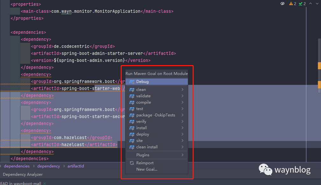The height and width of the screenshot is (185, 321).
Task: Expand the validate goal submenu arrow
Action: click(x=182, y=96)
